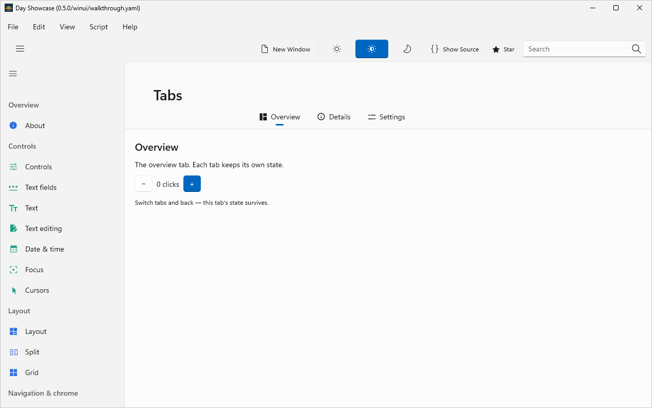The width and height of the screenshot is (652, 408).
Task: Click the 'Navigation & chrome' section header
Action: coord(43,393)
